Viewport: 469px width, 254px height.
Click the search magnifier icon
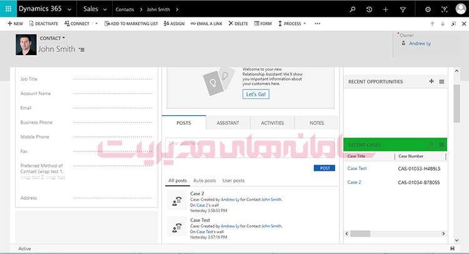[353, 9]
